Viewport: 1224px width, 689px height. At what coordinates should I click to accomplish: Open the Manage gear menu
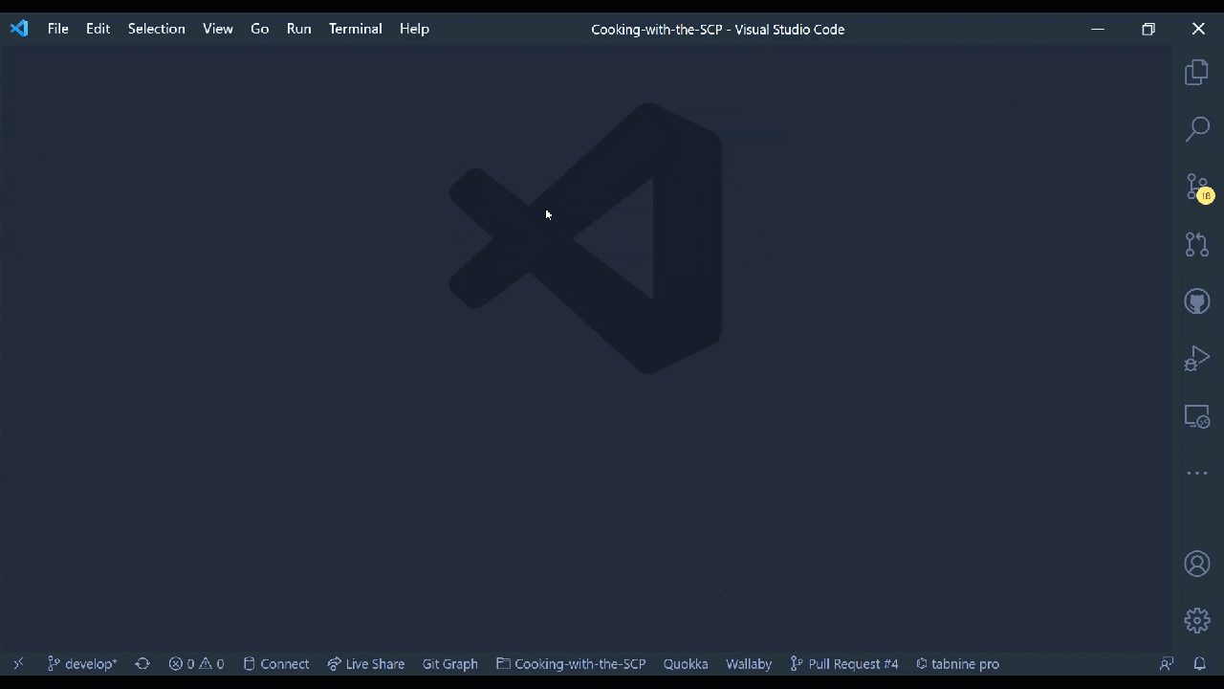click(1197, 620)
